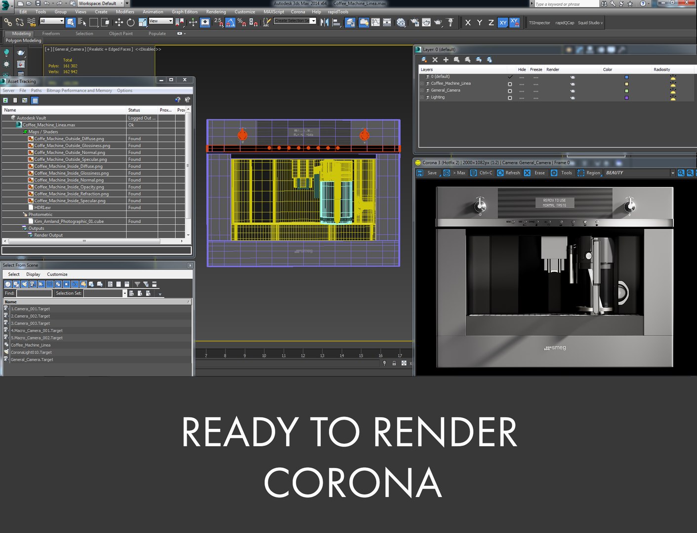Toggle current-layer checkbox for General_Camera layer
This screenshot has height=533, width=697.
click(510, 91)
